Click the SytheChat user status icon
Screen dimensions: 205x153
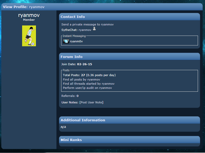pyautogui.click(x=94, y=29)
